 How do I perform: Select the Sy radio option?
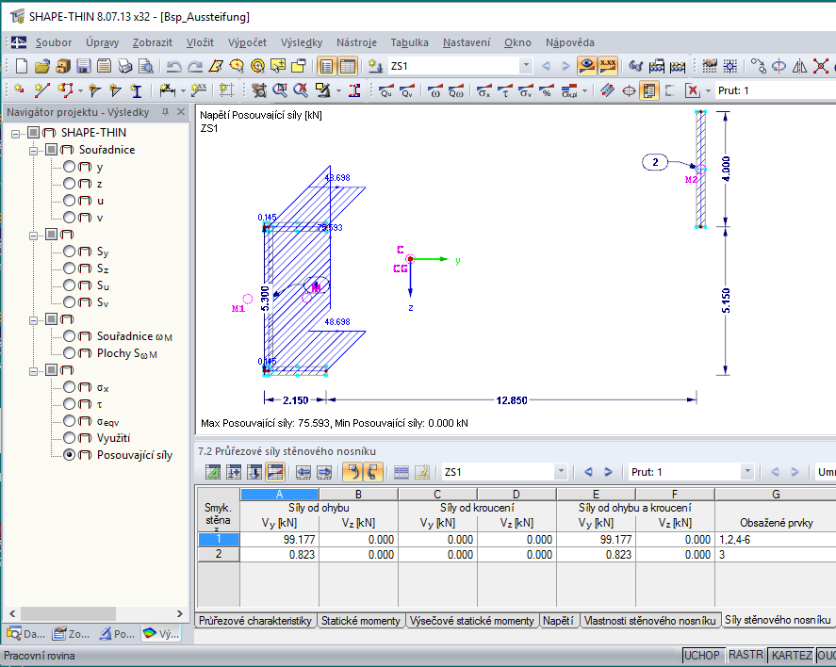[70, 252]
